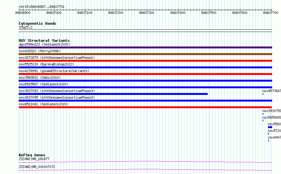Viewport: 281px width, 174px height.
Task: Click the purple dgv2596n223 variant bar
Action: (145, 47)
